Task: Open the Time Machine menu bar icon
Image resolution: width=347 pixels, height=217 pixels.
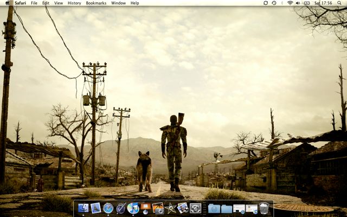Action: (274, 3)
